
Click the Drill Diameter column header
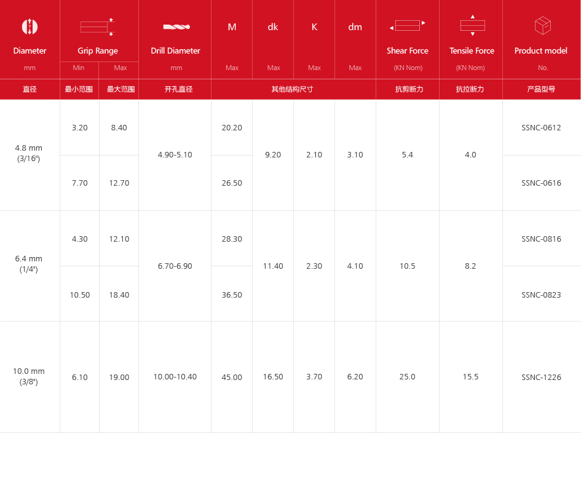(175, 51)
